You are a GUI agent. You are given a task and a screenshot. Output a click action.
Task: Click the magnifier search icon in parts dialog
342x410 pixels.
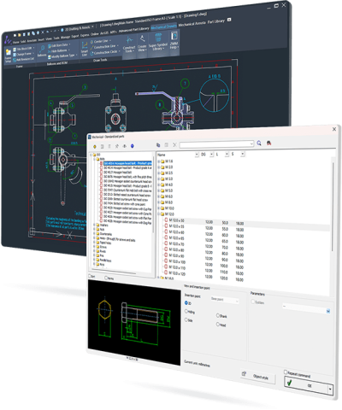point(259,143)
